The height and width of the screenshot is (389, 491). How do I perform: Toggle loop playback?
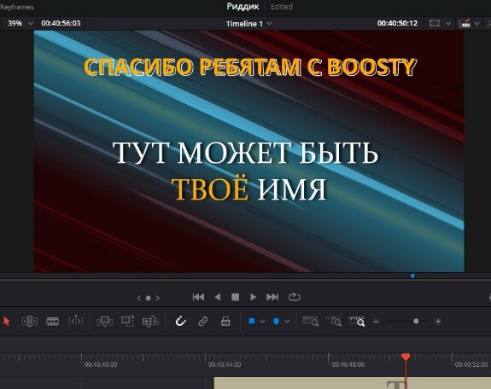point(294,297)
